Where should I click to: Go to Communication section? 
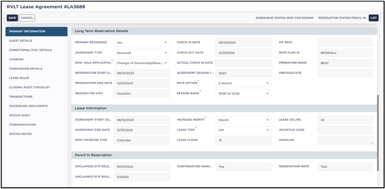coord(22,125)
